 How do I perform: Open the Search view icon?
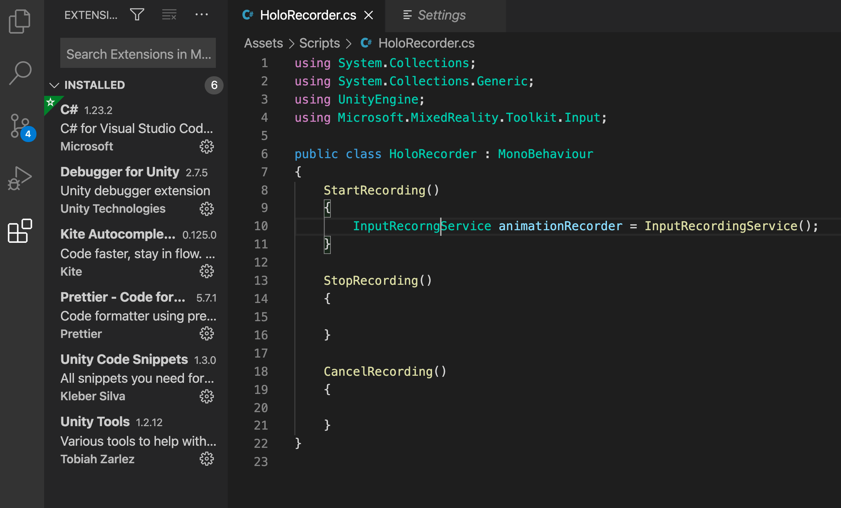coord(20,73)
